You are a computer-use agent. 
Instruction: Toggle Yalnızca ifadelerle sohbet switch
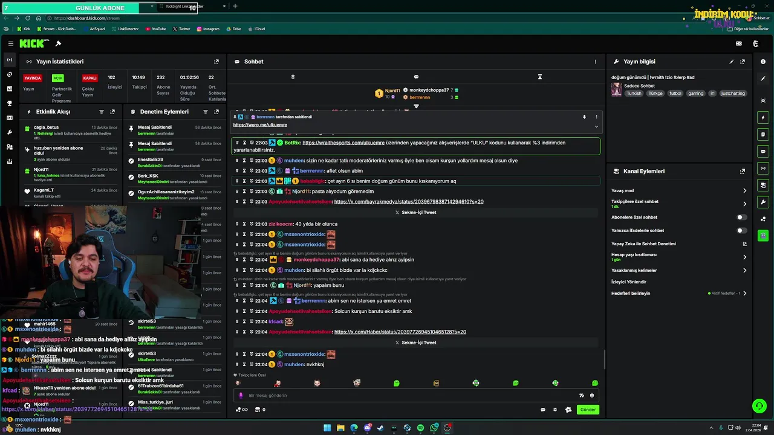click(x=741, y=230)
